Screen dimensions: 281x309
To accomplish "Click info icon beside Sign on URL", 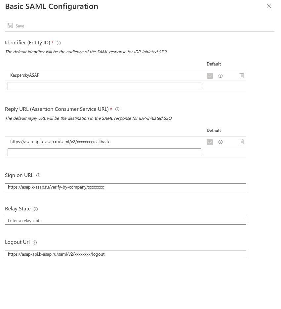I will 38,176.
